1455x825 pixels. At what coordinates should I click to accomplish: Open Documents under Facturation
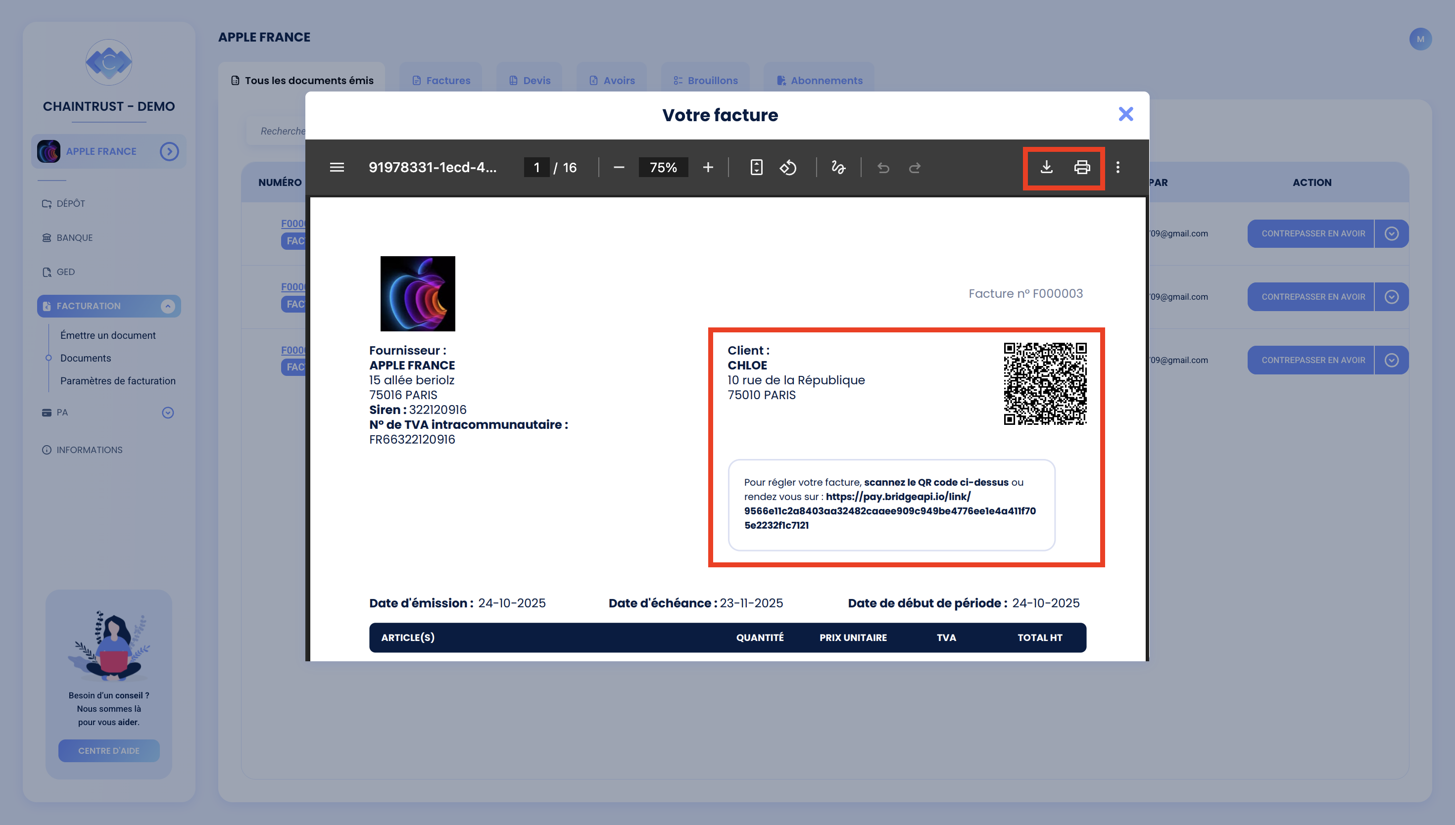(x=86, y=358)
